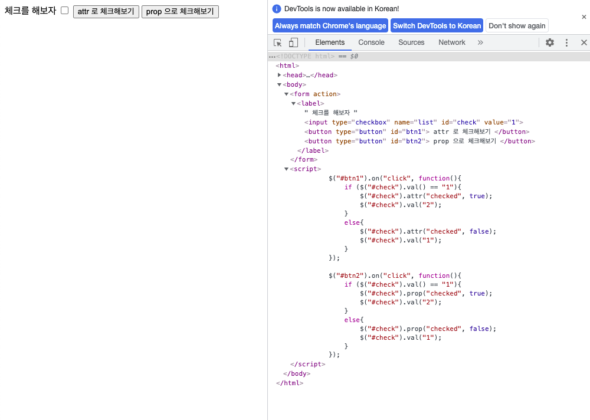Close the DevTools panel
This screenshot has width=590, height=420.
[x=584, y=42]
